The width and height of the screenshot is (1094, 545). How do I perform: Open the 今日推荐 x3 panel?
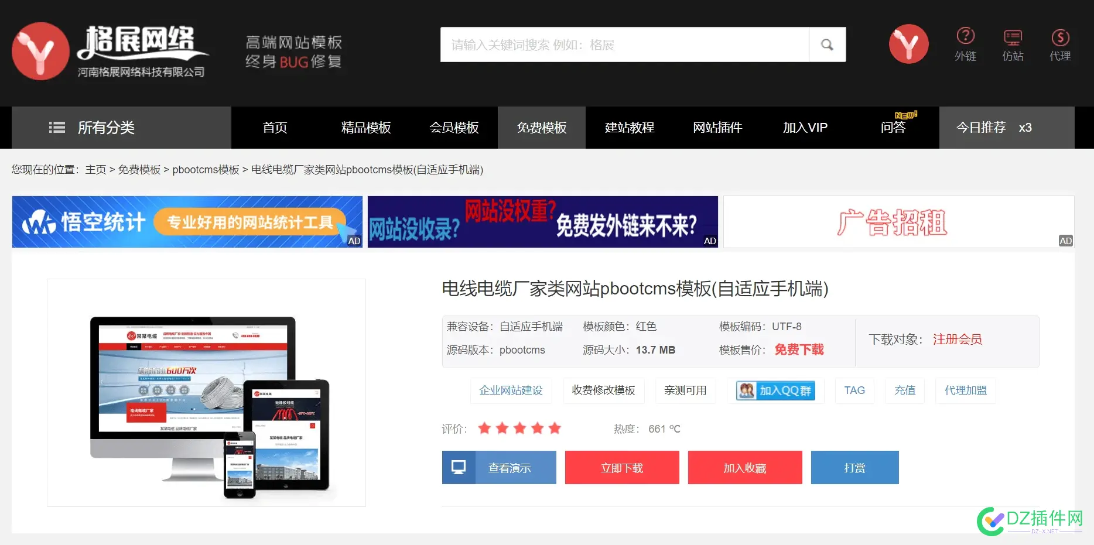(1006, 128)
